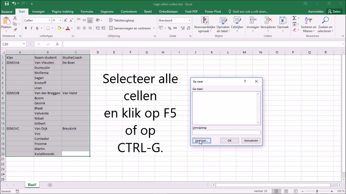The height and width of the screenshot is (194, 346).
Task: Click the Borders icon in Lettertype group
Action: [x=48, y=28]
